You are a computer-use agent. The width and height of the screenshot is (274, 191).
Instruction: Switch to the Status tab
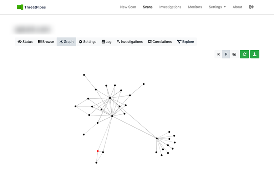pyautogui.click(x=25, y=42)
